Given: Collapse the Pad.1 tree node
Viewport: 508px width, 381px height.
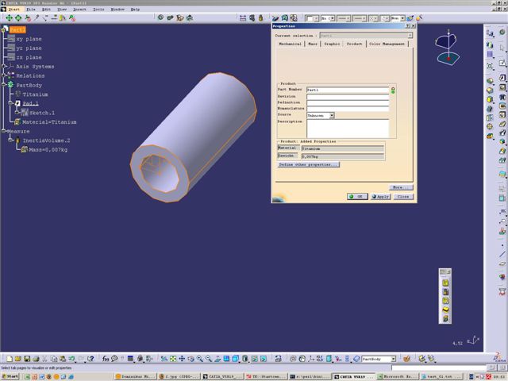Looking at the screenshot, I should pos(10,103).
